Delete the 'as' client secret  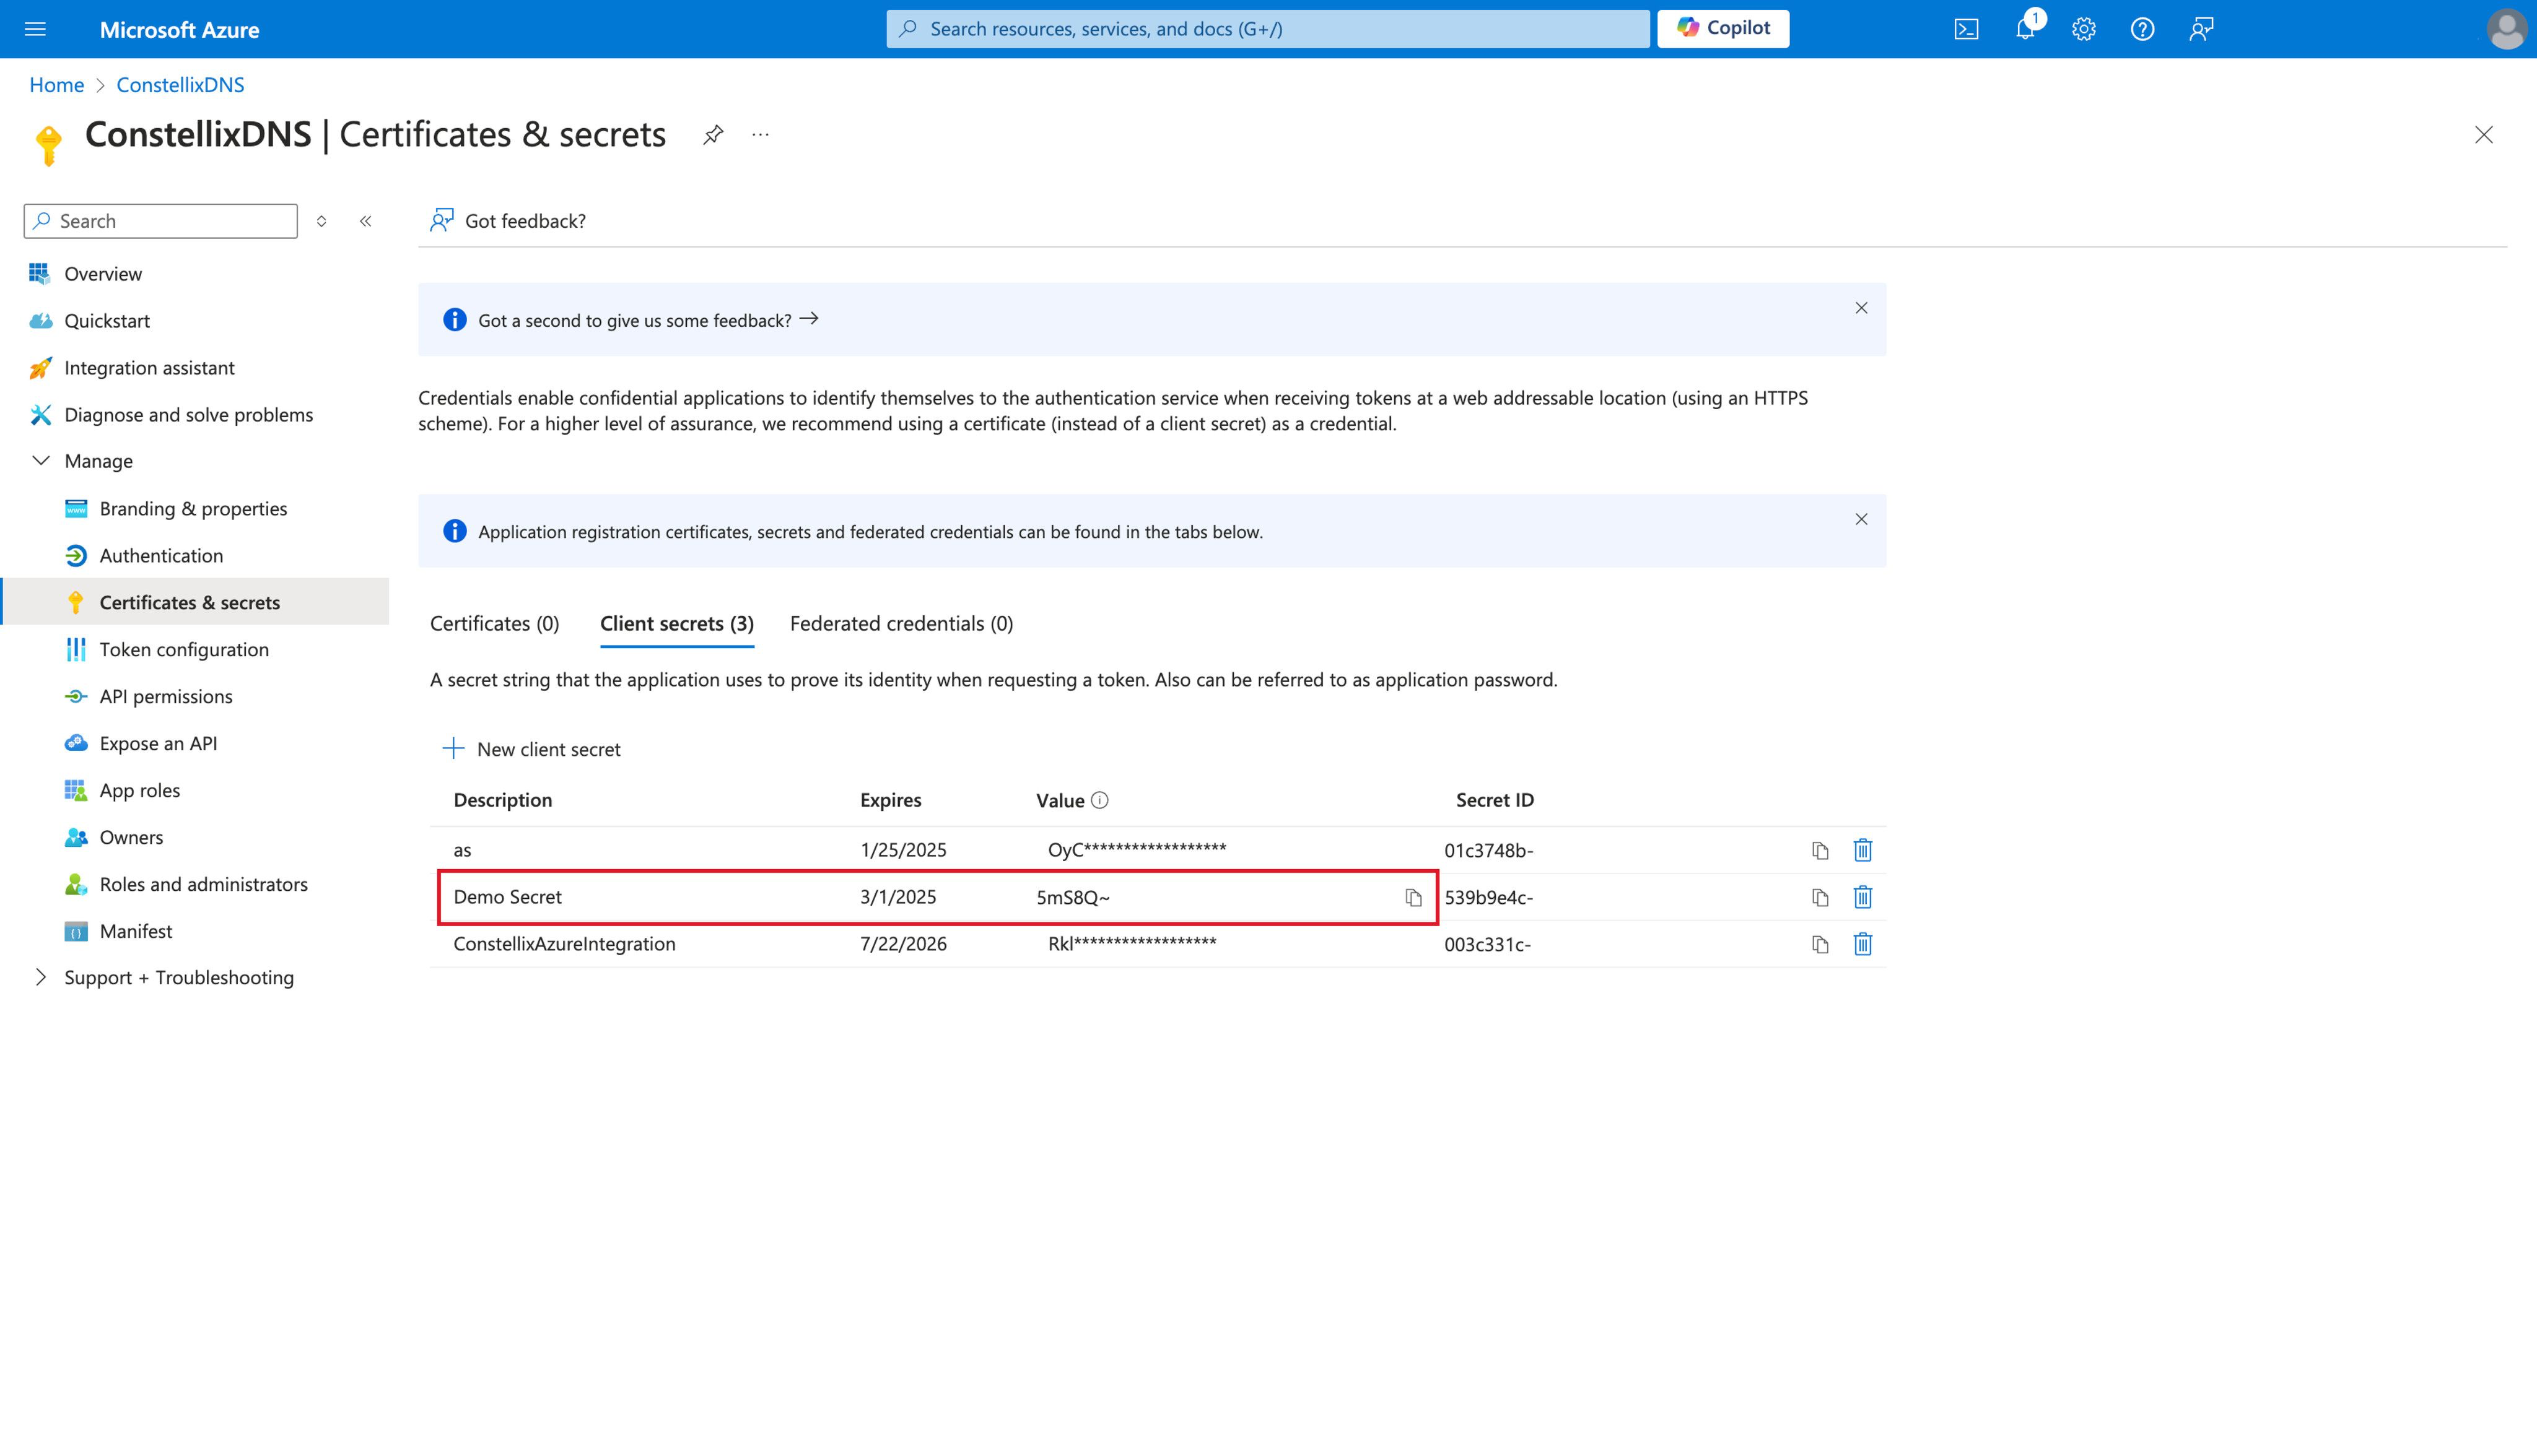pos(1862,850)
